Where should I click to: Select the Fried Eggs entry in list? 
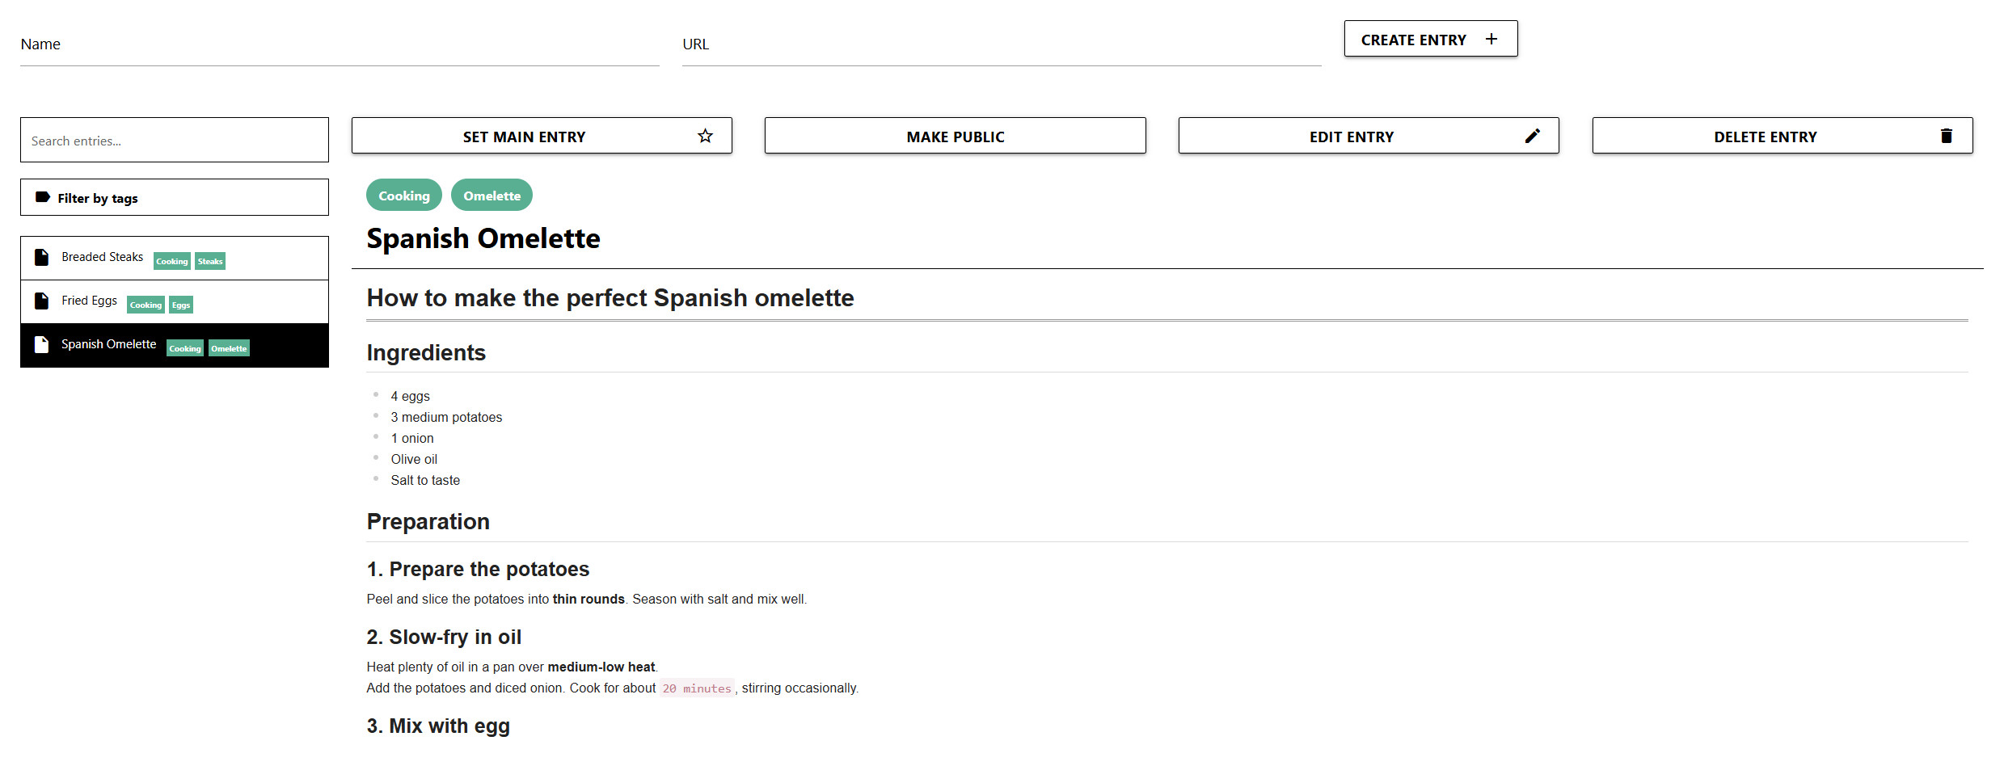pos(89,301)
